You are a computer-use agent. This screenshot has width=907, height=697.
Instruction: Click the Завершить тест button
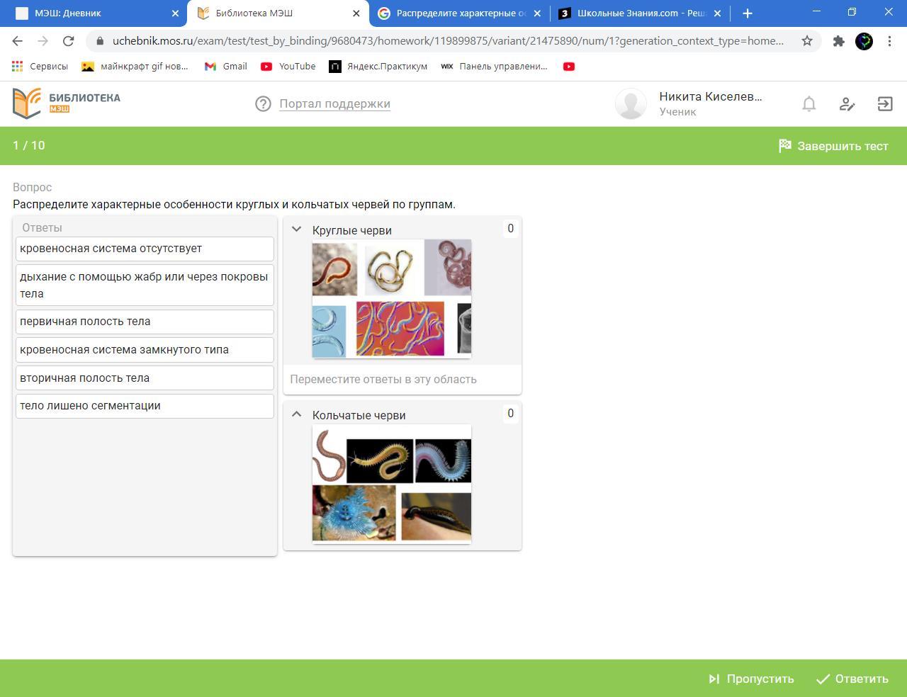pyautogui.click(x=833, y=146)
